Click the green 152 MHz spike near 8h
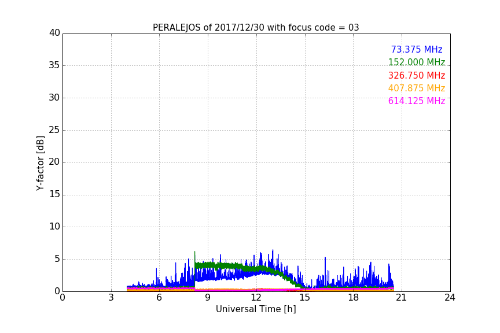This screenshot has width=500, height=333. [195, 257]
